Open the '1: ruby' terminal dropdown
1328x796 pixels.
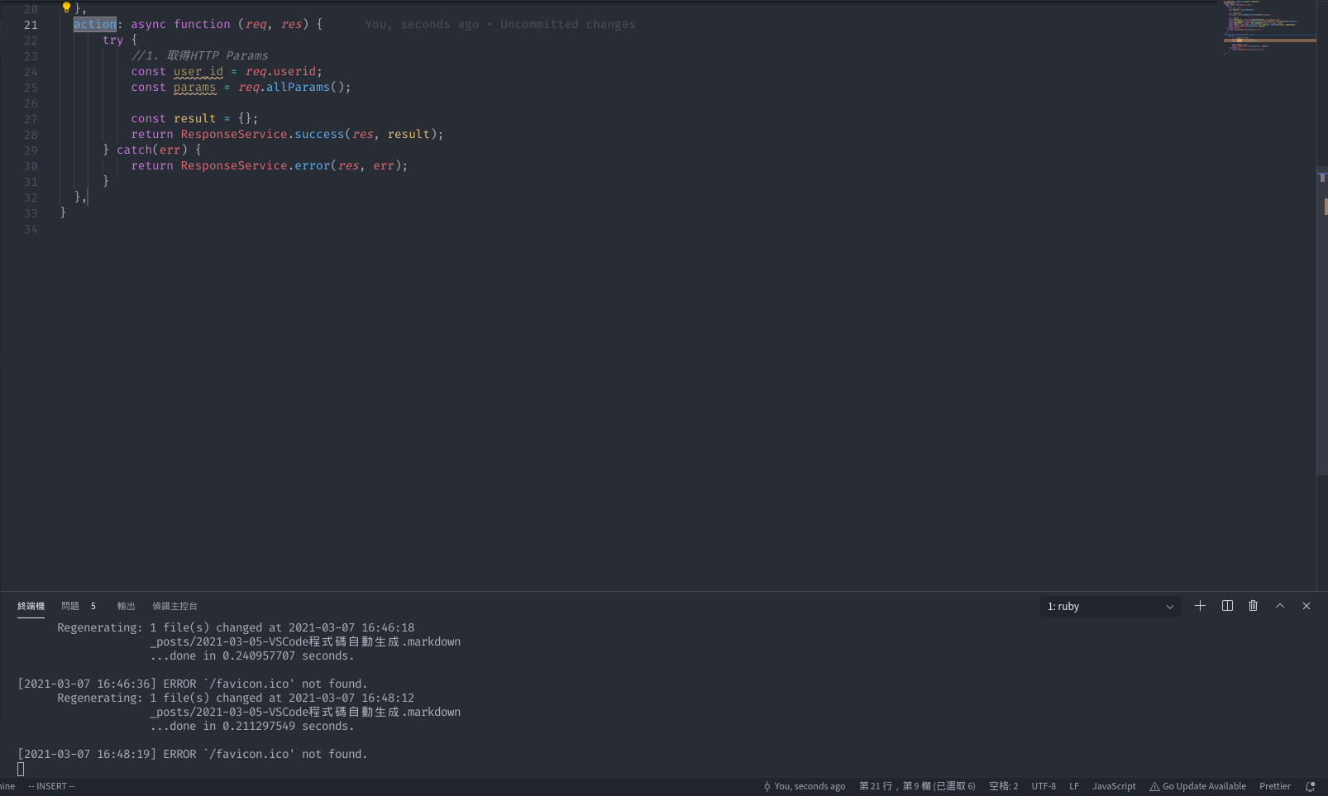pos(1110,607)
